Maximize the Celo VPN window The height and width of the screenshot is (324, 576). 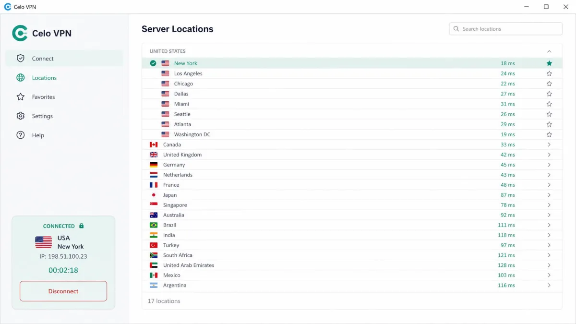(546, 7)
